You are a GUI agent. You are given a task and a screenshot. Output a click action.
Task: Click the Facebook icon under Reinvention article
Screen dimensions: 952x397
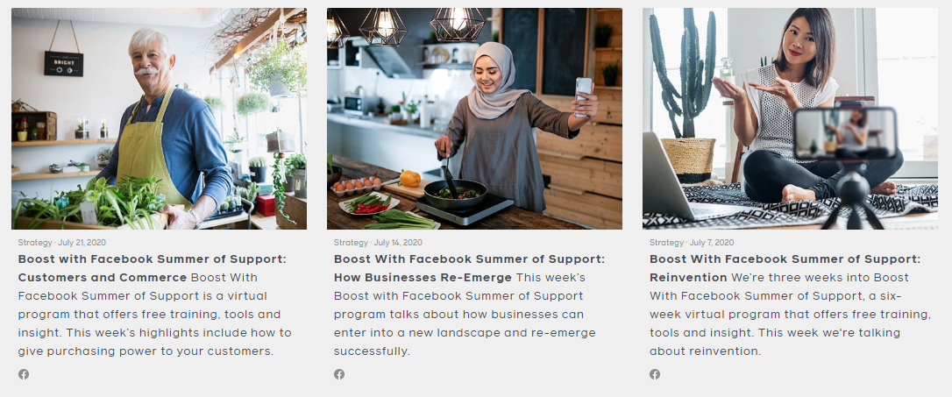point(655,374)
